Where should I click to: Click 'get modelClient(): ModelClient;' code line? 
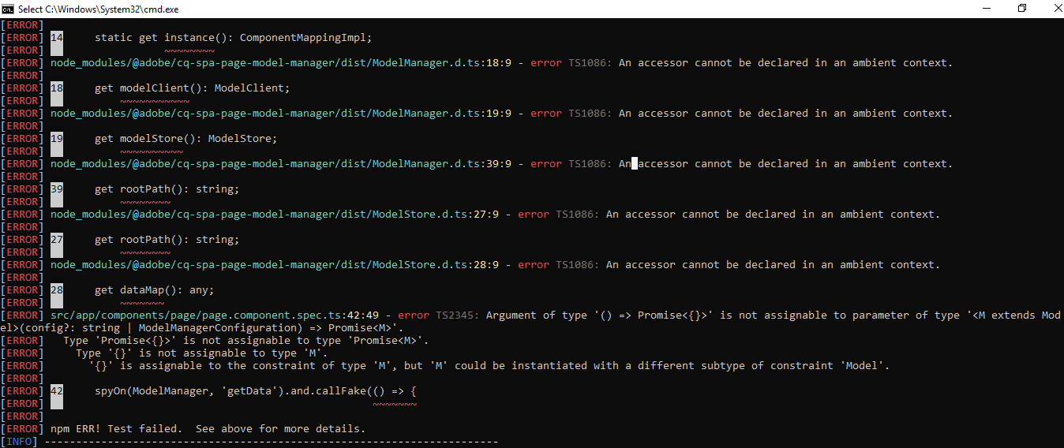[x=193, y=88]
